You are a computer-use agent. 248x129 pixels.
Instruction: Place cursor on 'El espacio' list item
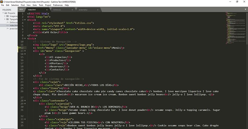(x=58, y=57)
